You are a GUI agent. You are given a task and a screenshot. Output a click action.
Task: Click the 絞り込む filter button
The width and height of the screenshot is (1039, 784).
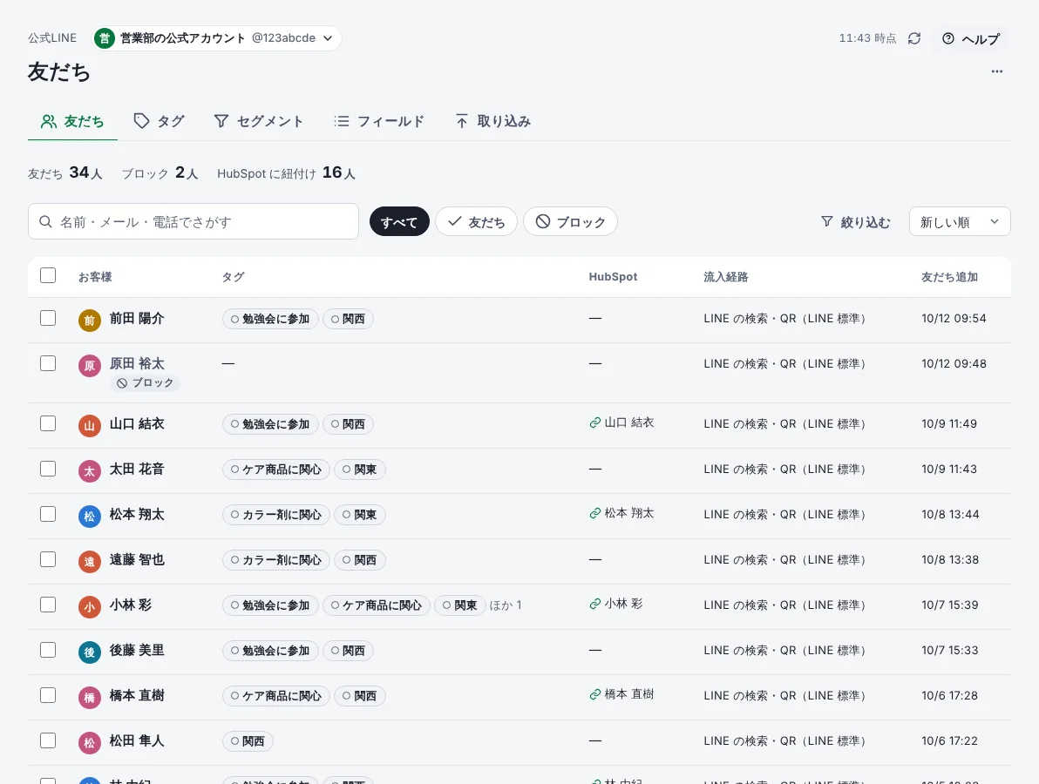(x=855, y=222)
